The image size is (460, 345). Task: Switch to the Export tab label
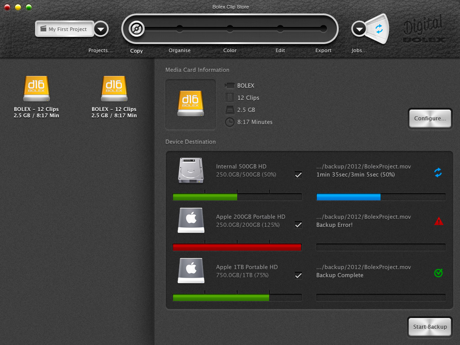[x=323, y=50]
